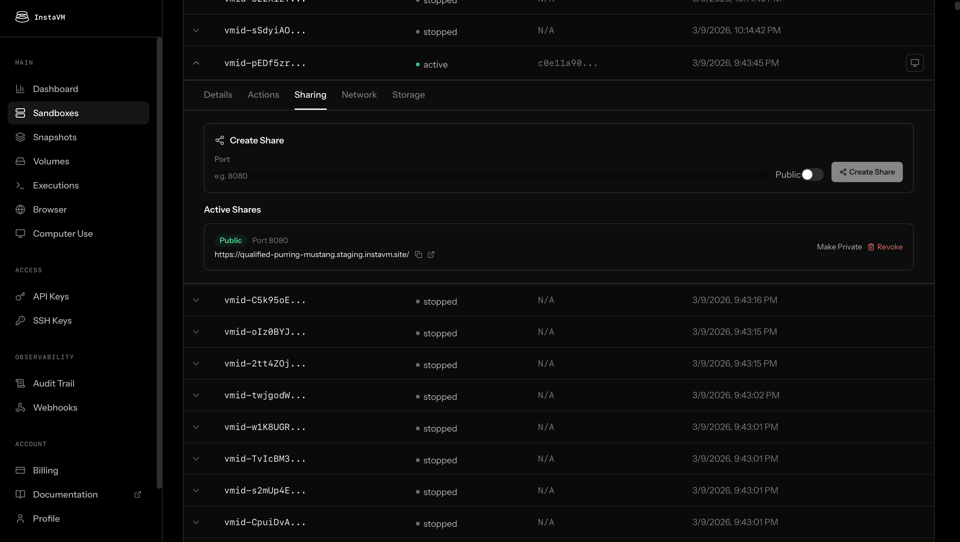
Task: Toggle the Public share switch
Action: [812, 175]
